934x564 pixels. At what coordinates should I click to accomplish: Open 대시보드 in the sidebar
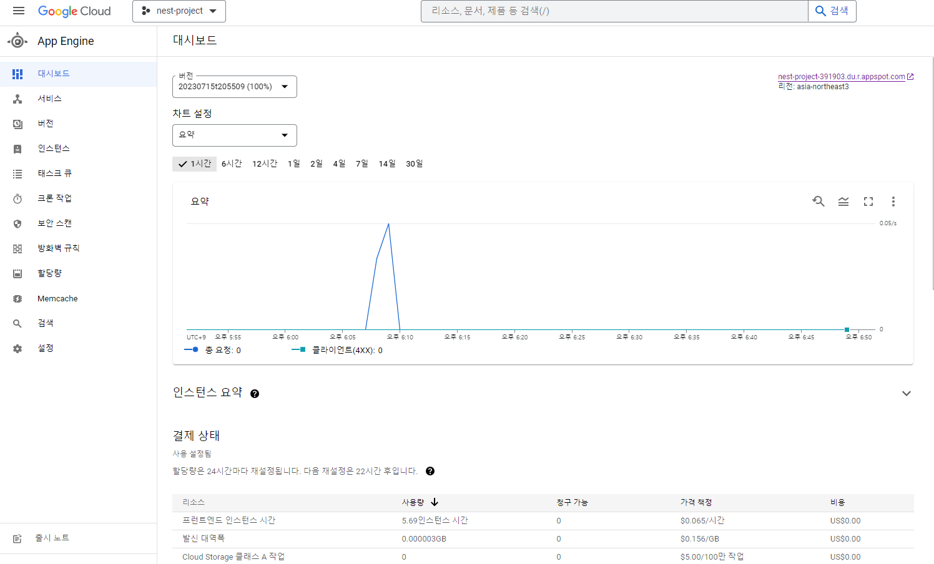click(x=78, y=74)
